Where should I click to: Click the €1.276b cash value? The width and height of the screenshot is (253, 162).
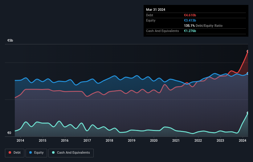click(190, 31)
